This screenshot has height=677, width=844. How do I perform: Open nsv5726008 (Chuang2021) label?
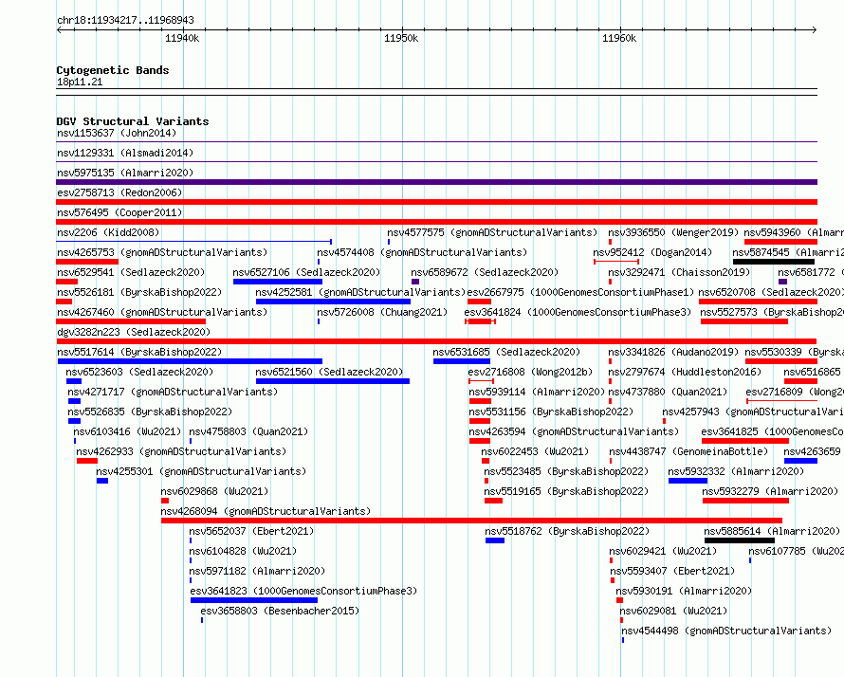coord(382,312)
